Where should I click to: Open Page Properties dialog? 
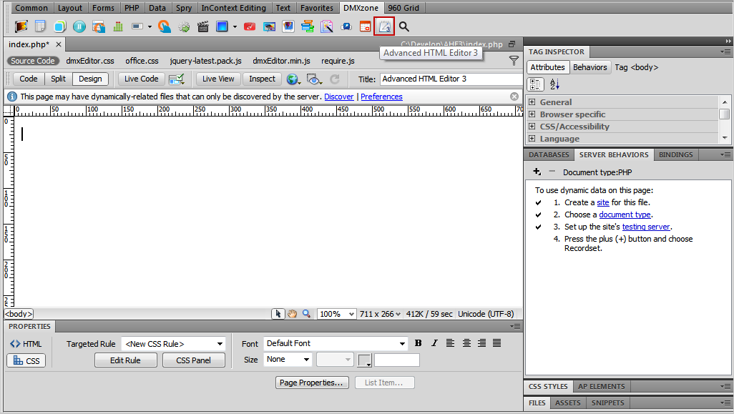[312, 383]
